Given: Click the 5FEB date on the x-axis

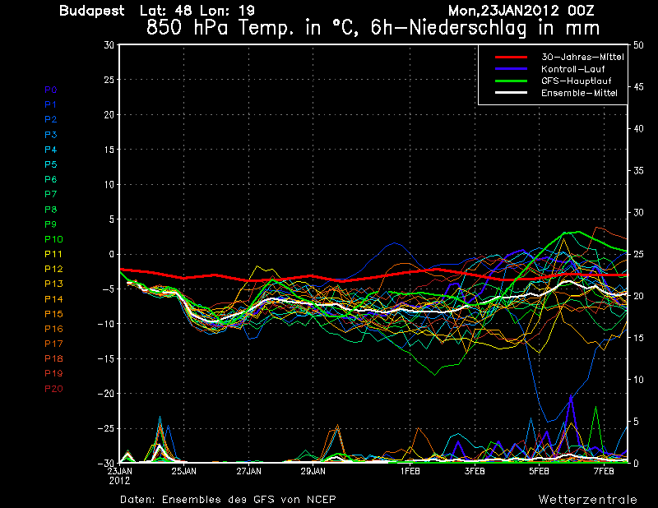Looking at the screenshot, I should pos(539,472).
